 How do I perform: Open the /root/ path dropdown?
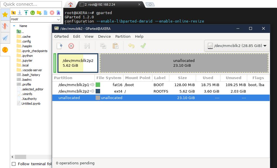pos(58,19)
